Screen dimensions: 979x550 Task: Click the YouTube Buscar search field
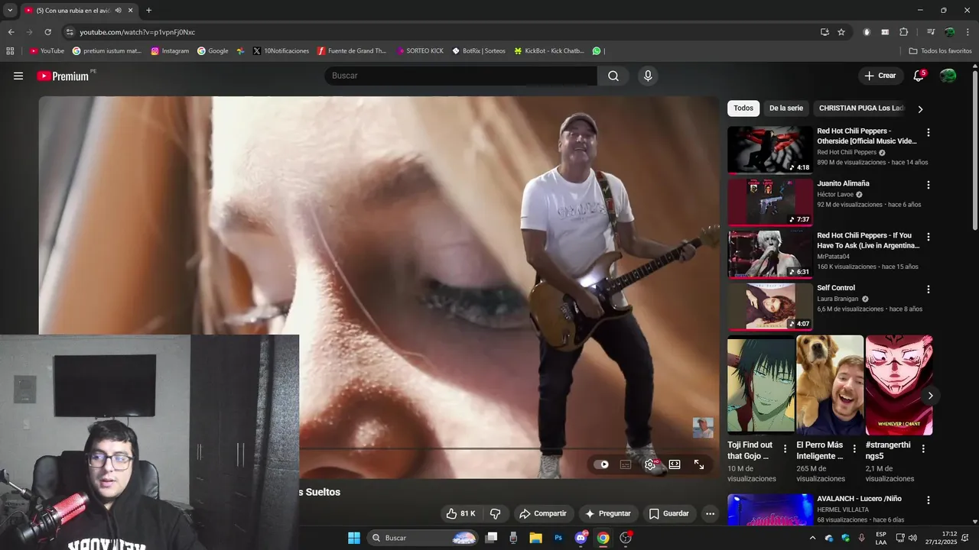tap(461, 76)
